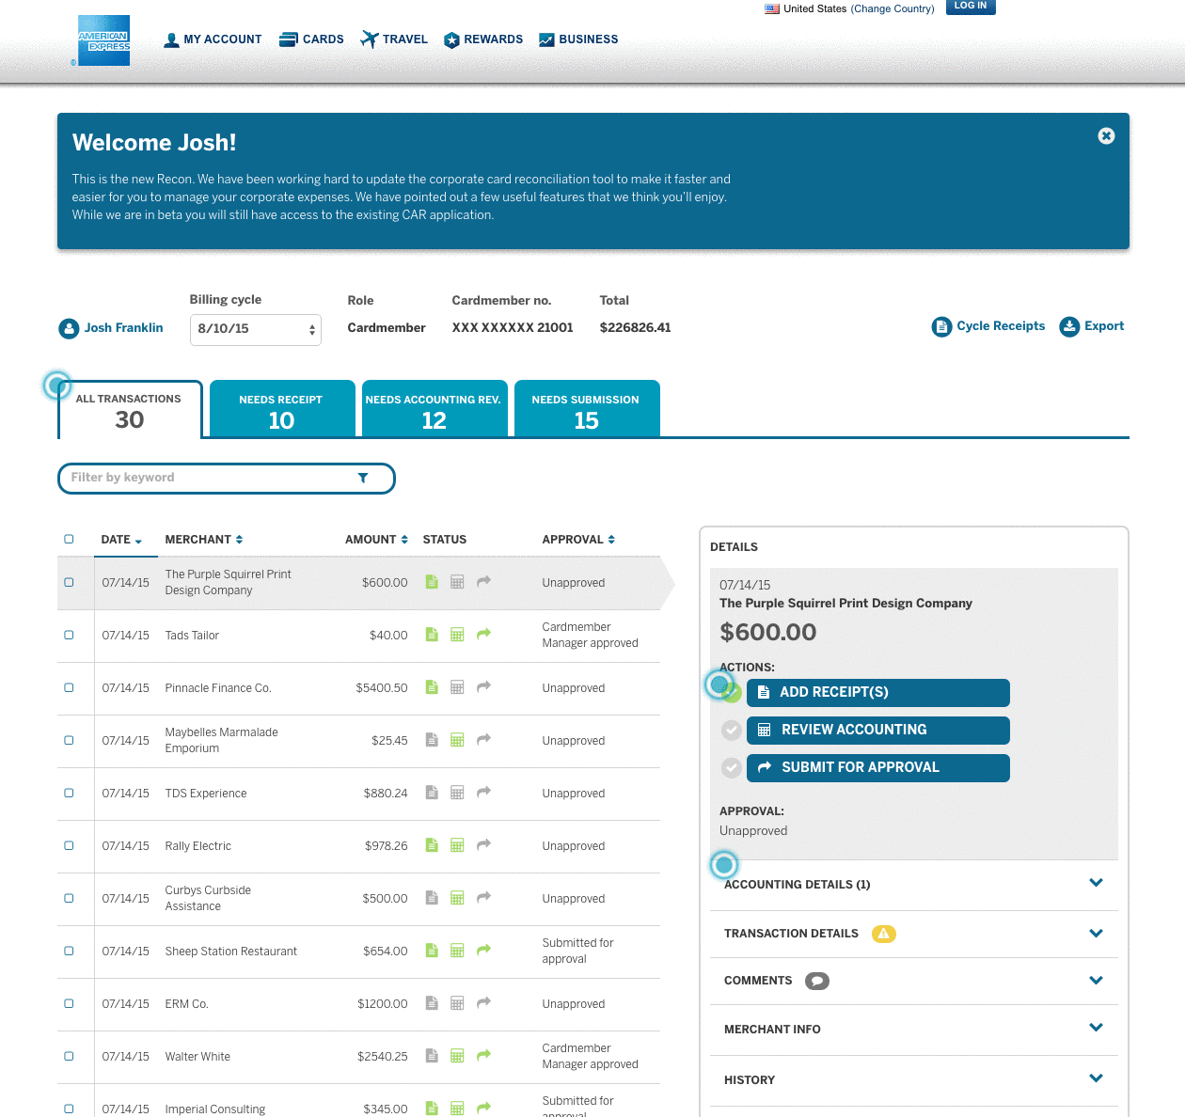Click submit arrow in Tads Tailor row
The image size is (1185, 1117).
[x=483, y=634]
